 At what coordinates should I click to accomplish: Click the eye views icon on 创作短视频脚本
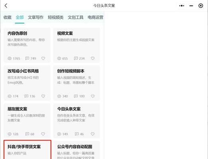(x=59, y=96)
